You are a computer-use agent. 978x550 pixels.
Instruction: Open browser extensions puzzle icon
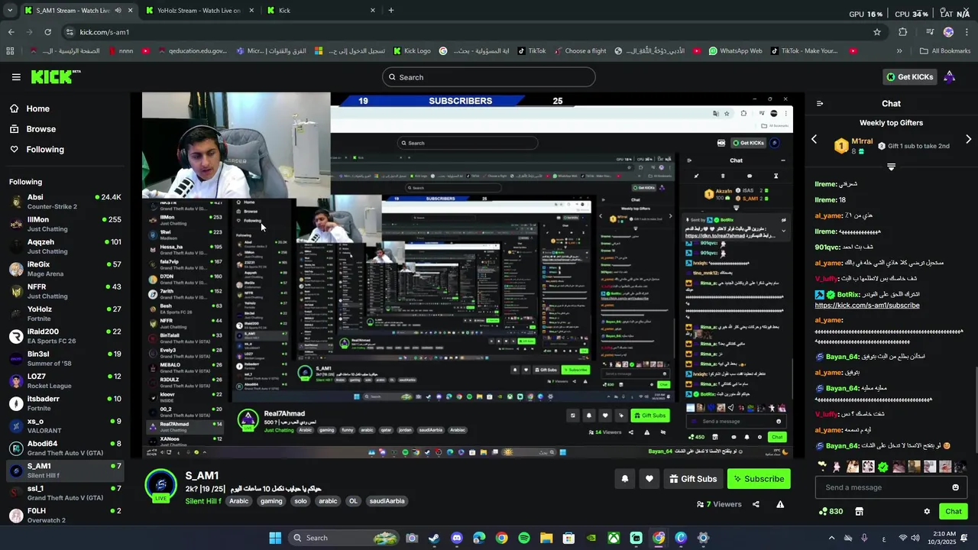point(903,32)
